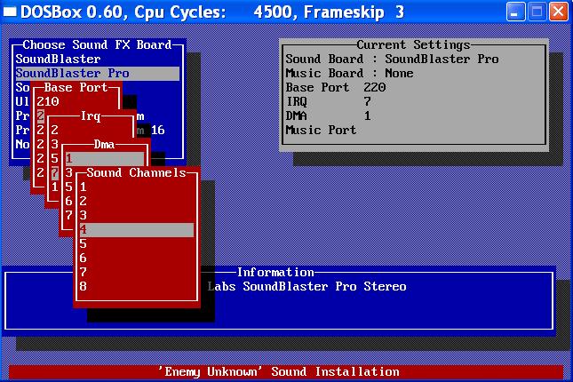
Task: Pick 8 in the Sound Channels menu
Action: 137,287
